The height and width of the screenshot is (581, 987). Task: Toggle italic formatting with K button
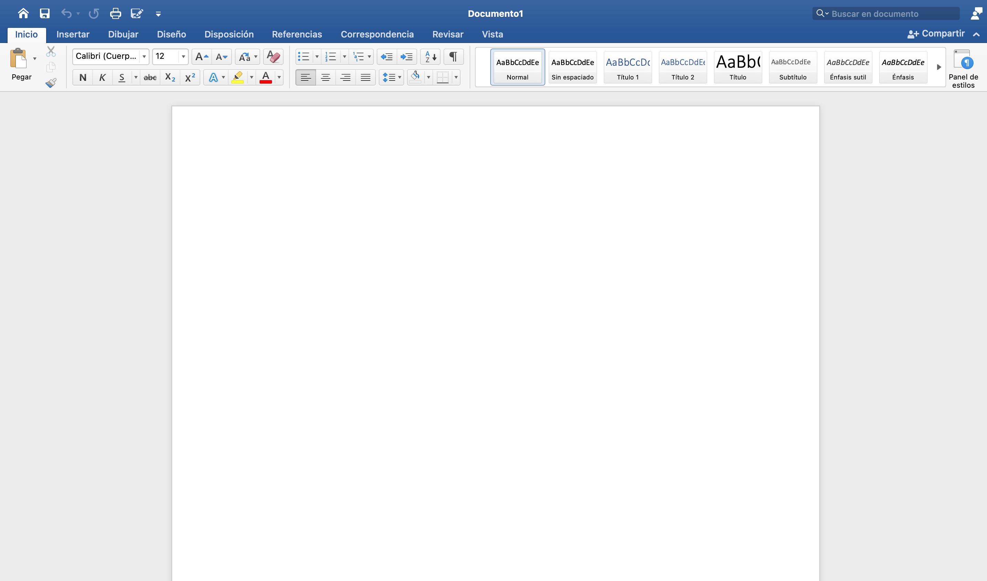tap(102, 77)
